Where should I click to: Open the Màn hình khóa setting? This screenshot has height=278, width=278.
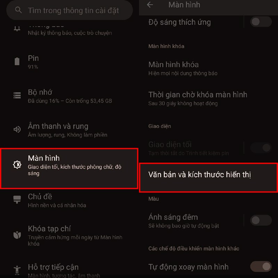[x=208, y=68]
